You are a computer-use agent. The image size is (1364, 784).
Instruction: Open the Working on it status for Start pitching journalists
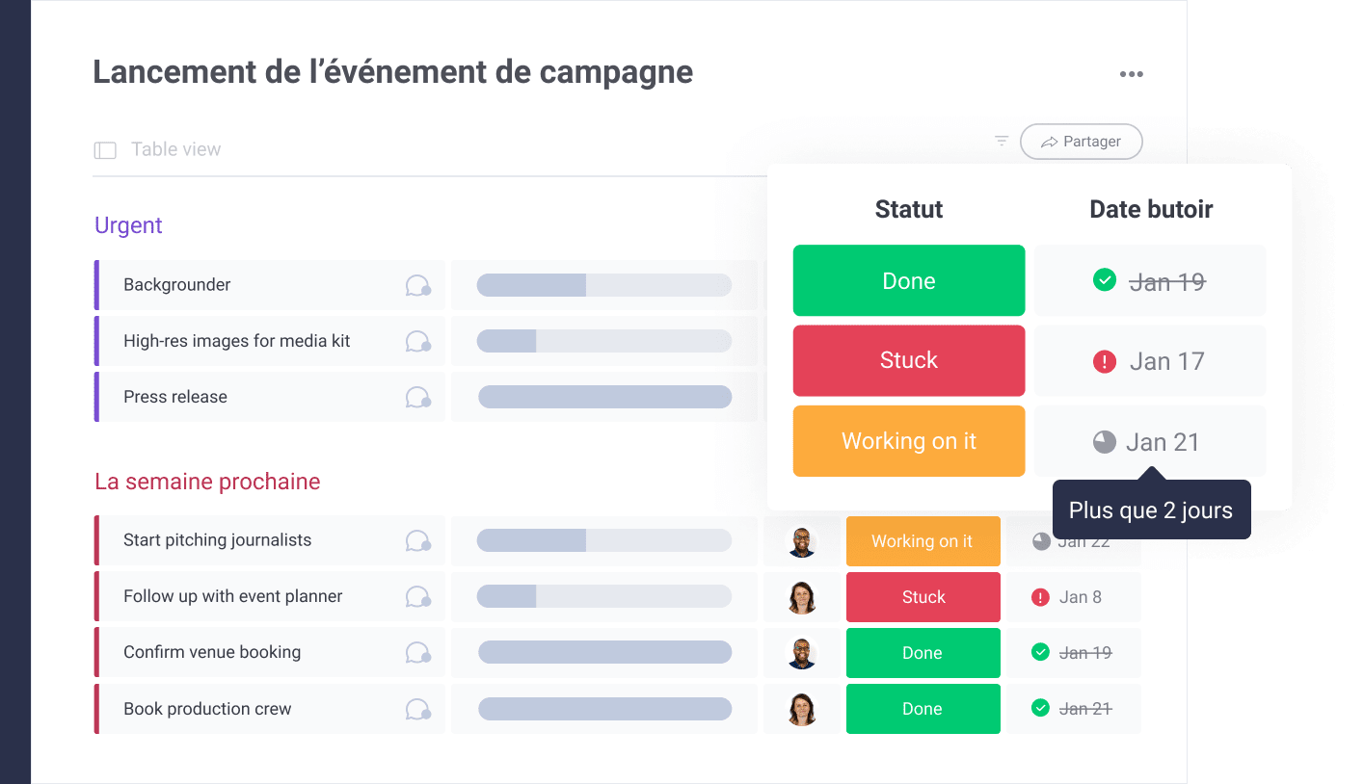pyautogui.click(x=923, y=541)
